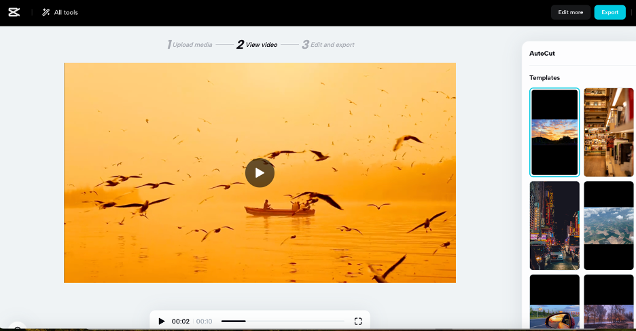
Task: Click the Edit more button
Action: [570, 12]
